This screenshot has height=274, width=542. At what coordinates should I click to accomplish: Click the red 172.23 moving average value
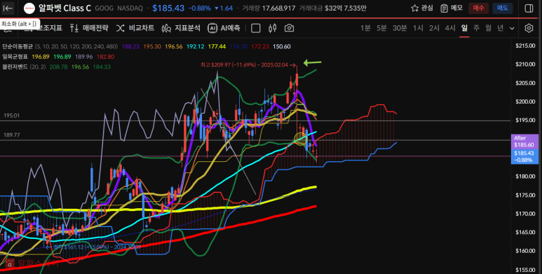[x=260, y=46]
